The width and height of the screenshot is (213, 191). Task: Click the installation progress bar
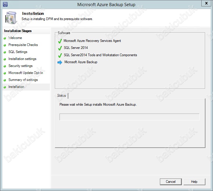[130, 117]
